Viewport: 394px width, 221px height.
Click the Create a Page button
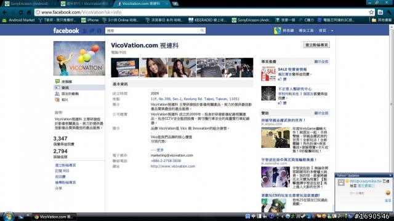[x=316, y=45]
